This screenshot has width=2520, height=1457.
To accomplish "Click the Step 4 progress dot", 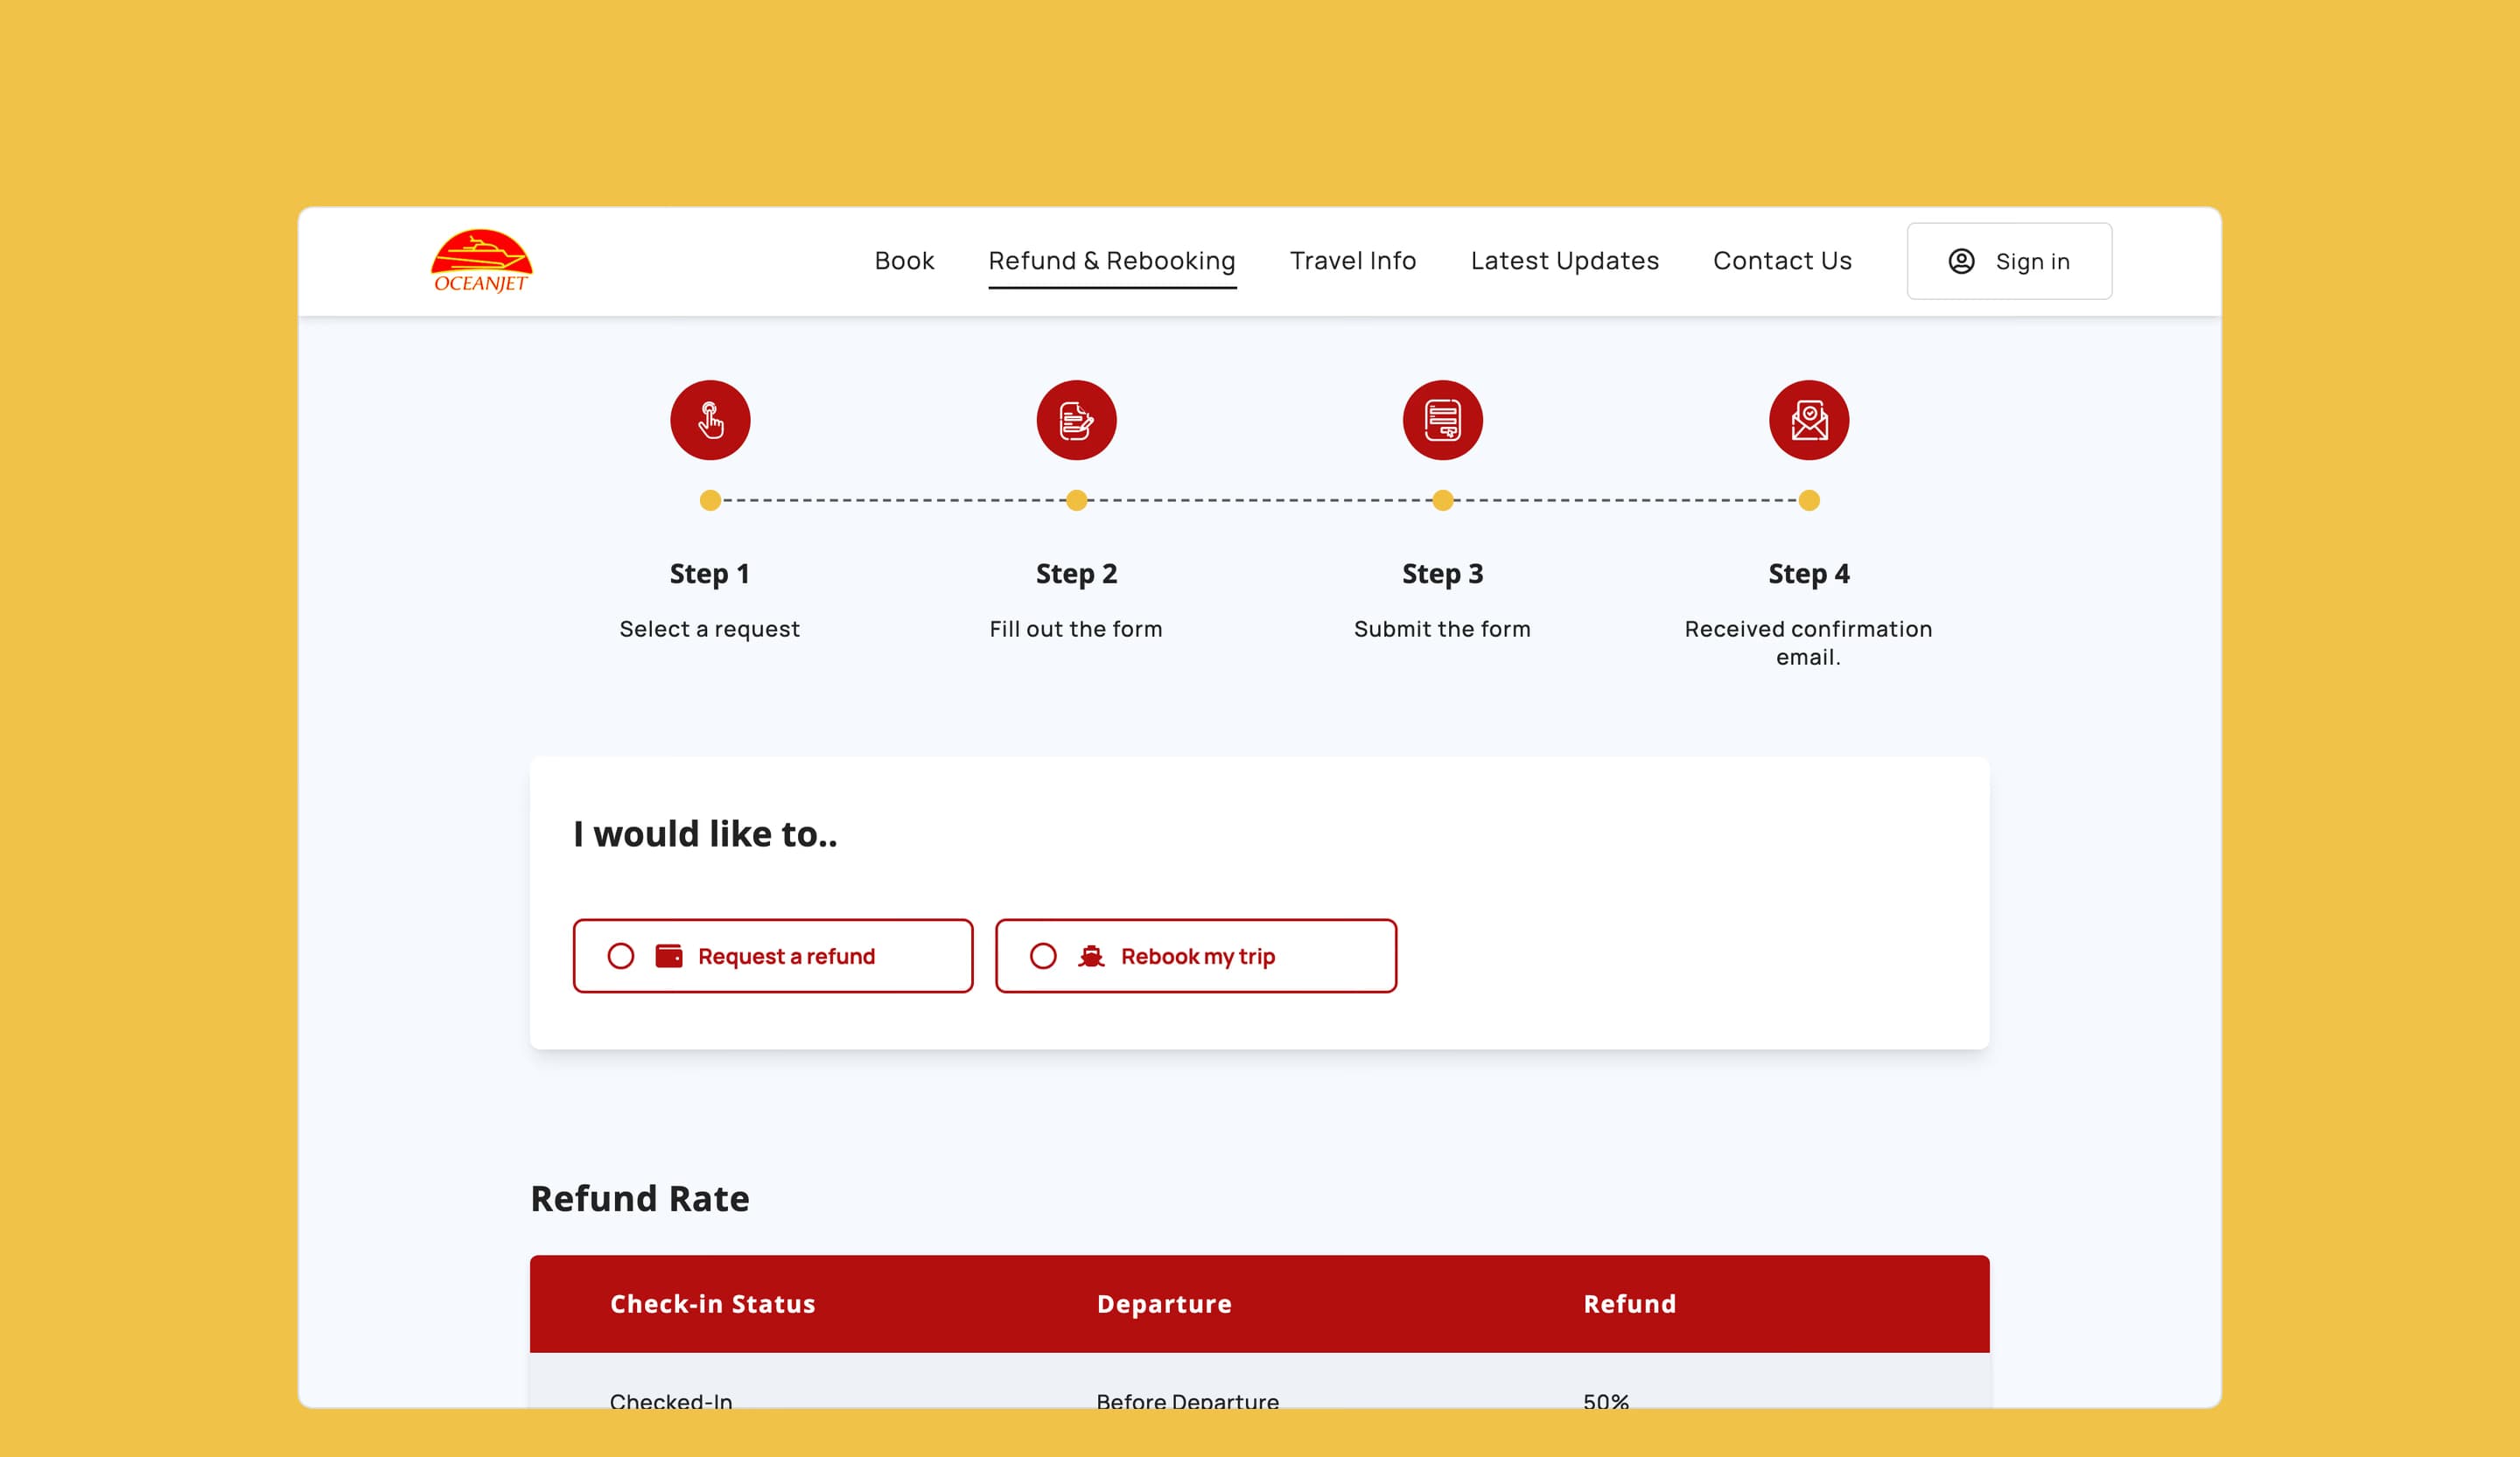I will tap(1809, 499).
